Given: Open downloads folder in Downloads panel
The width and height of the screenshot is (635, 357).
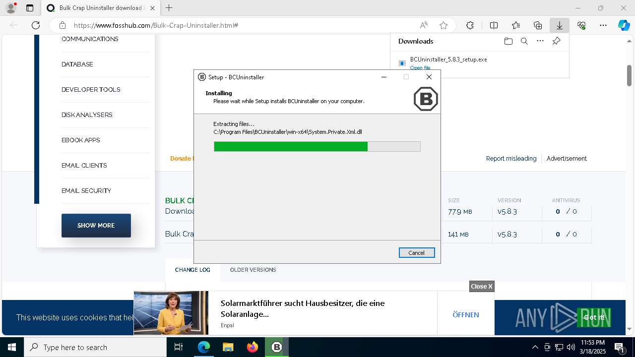Looking at the screenshot, I should [x=508, y=41].
